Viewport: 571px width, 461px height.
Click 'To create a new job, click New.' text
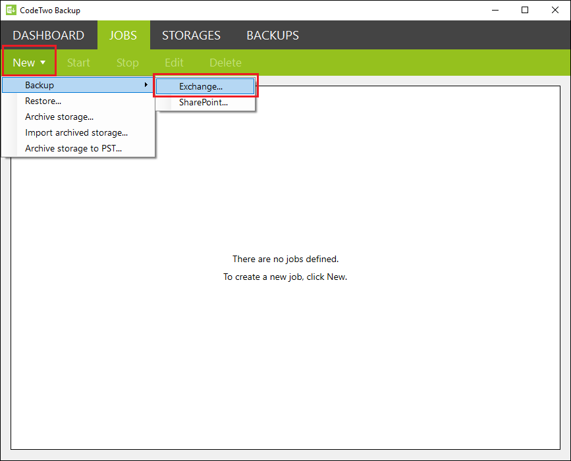(285, 277)
